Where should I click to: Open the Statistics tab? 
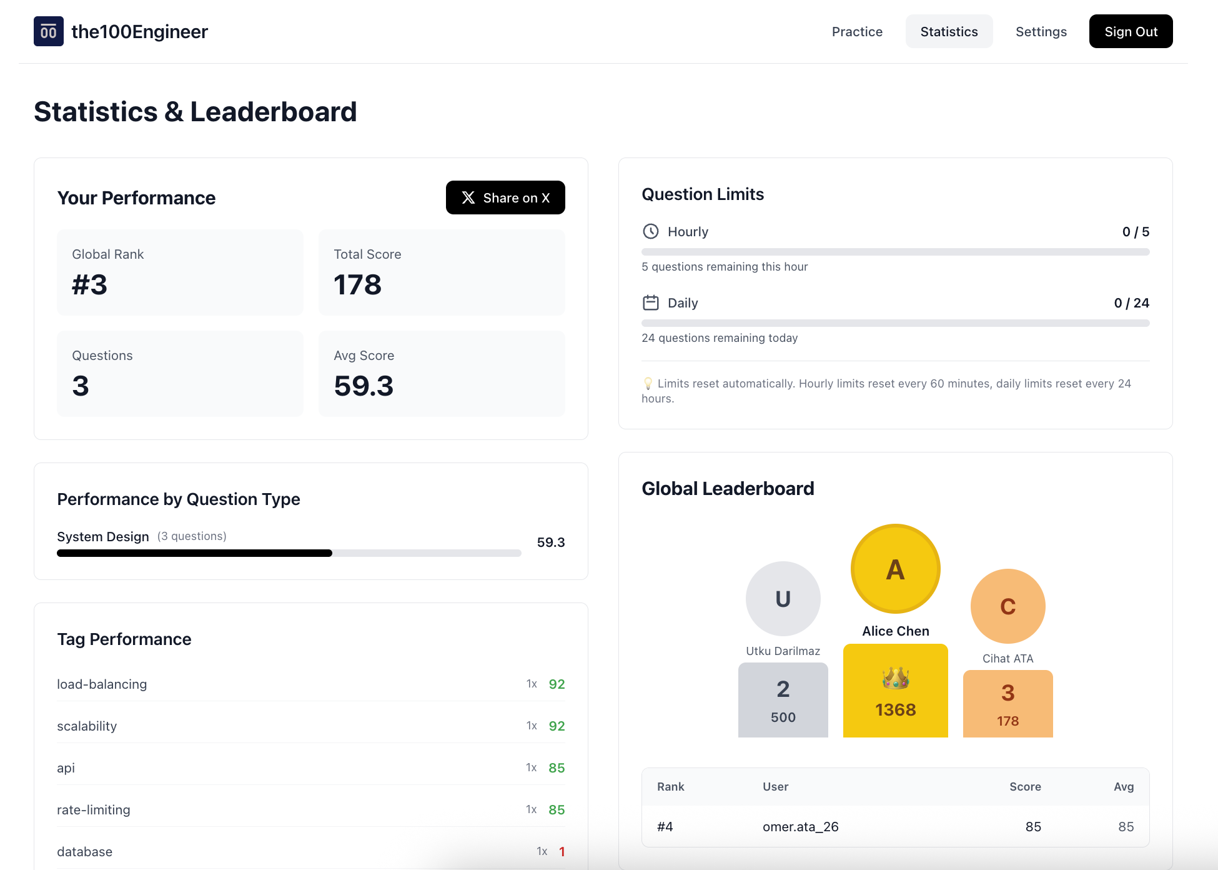coord(949,31)
